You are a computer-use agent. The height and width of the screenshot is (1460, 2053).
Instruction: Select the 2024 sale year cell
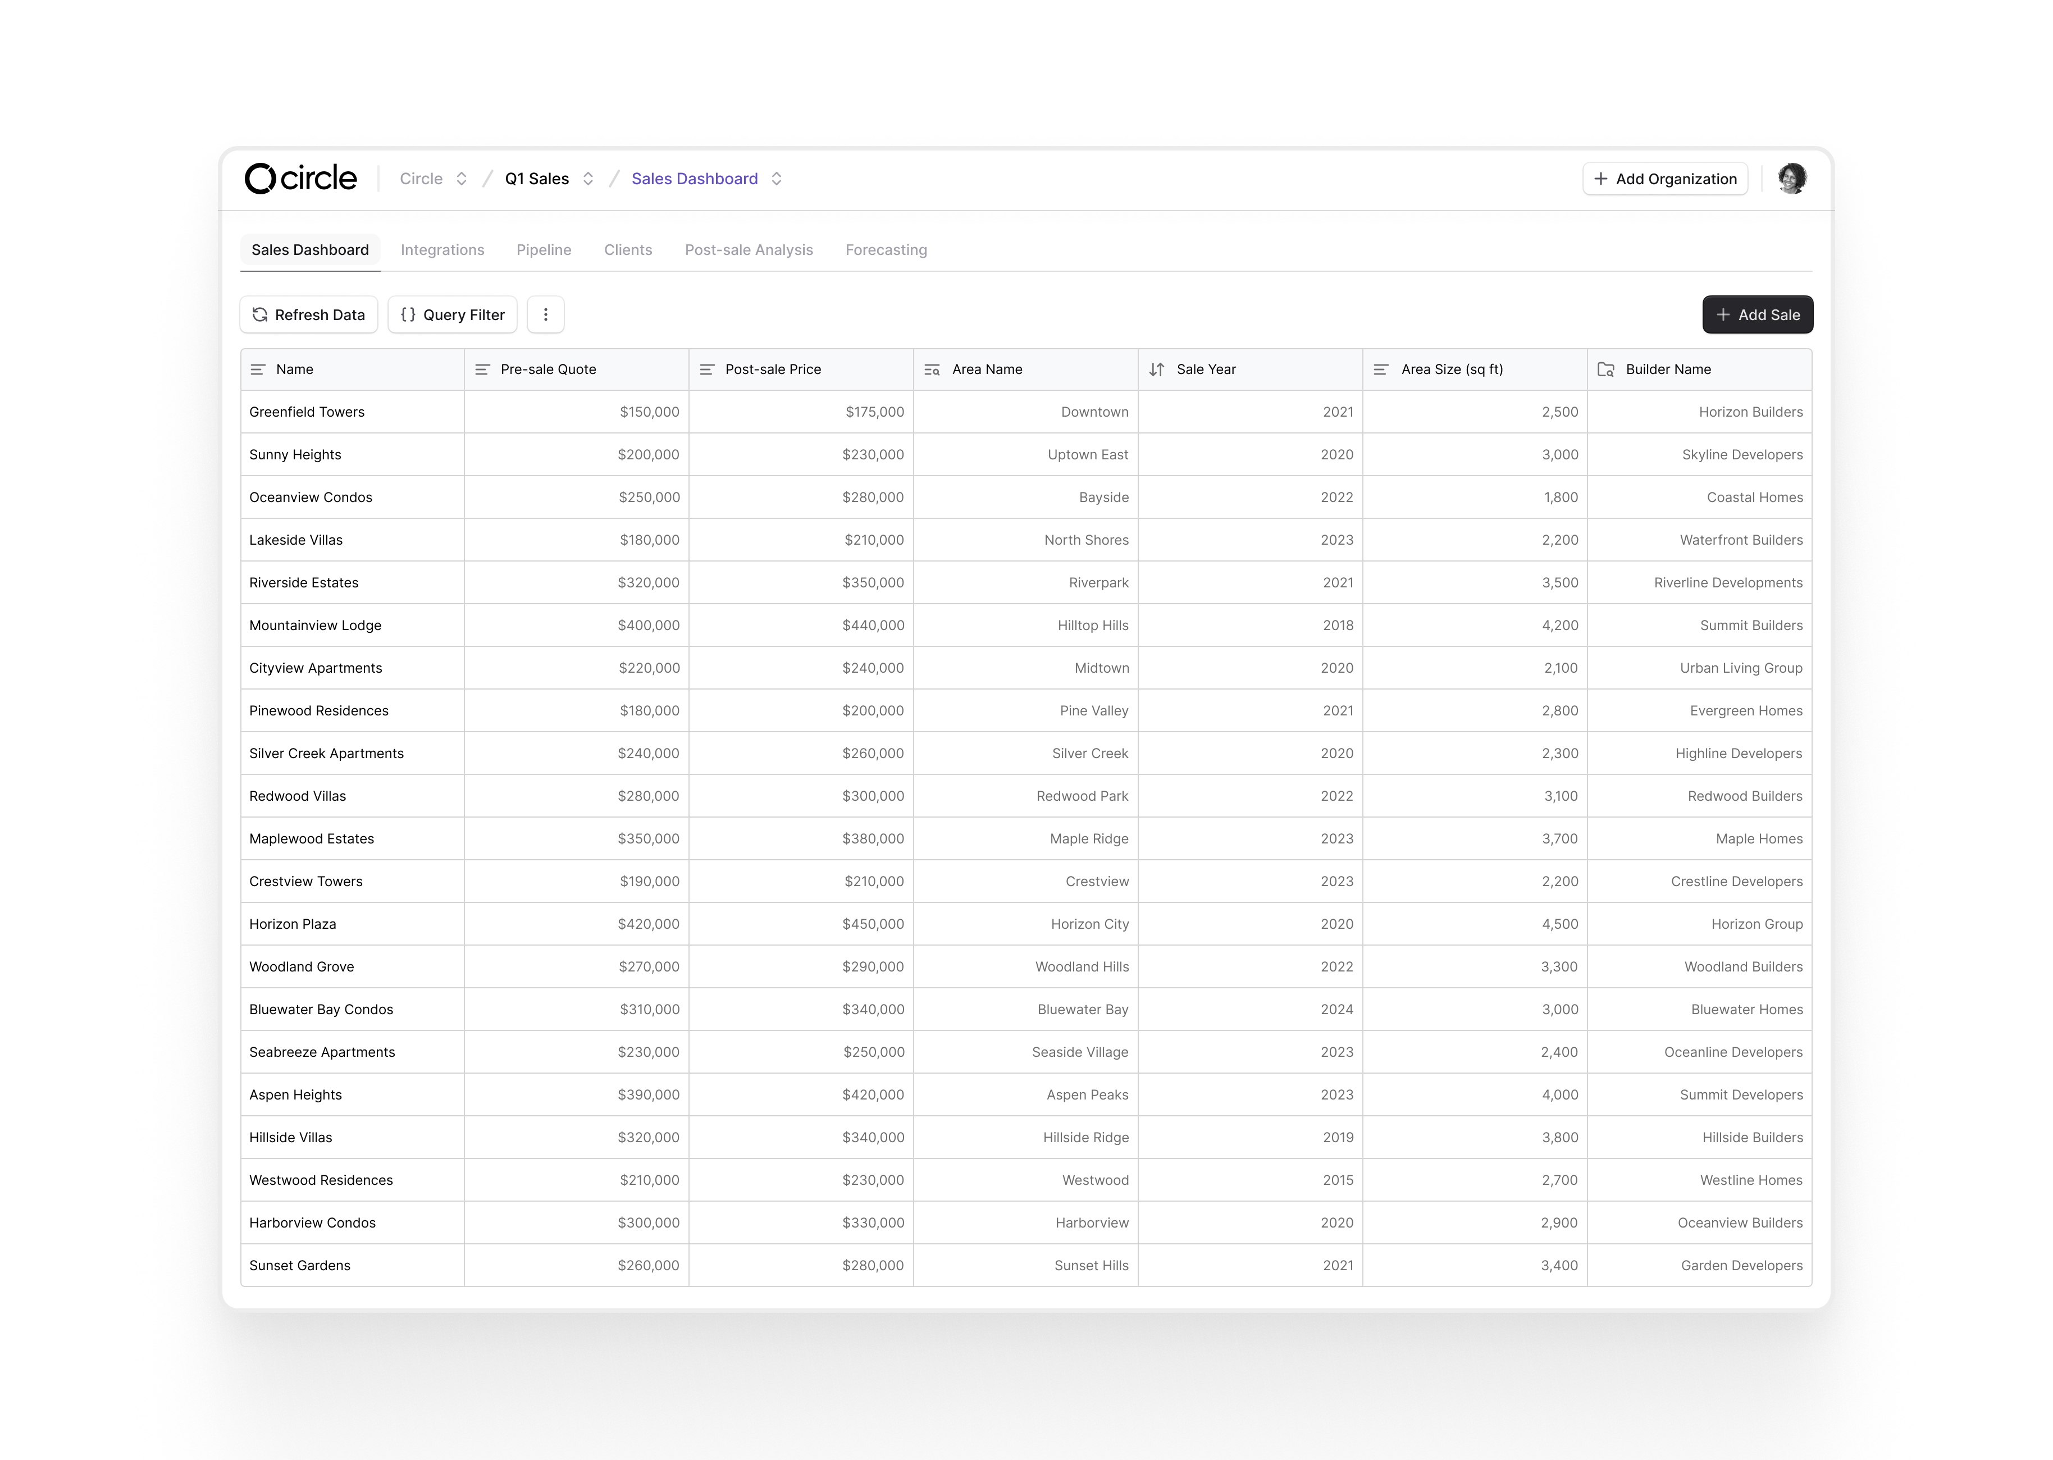(1251, 1010)
